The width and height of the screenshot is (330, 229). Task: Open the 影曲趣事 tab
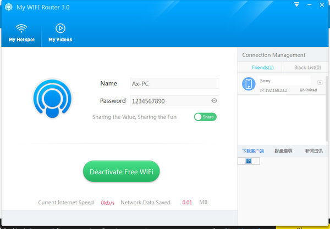(x=283, y=151)
